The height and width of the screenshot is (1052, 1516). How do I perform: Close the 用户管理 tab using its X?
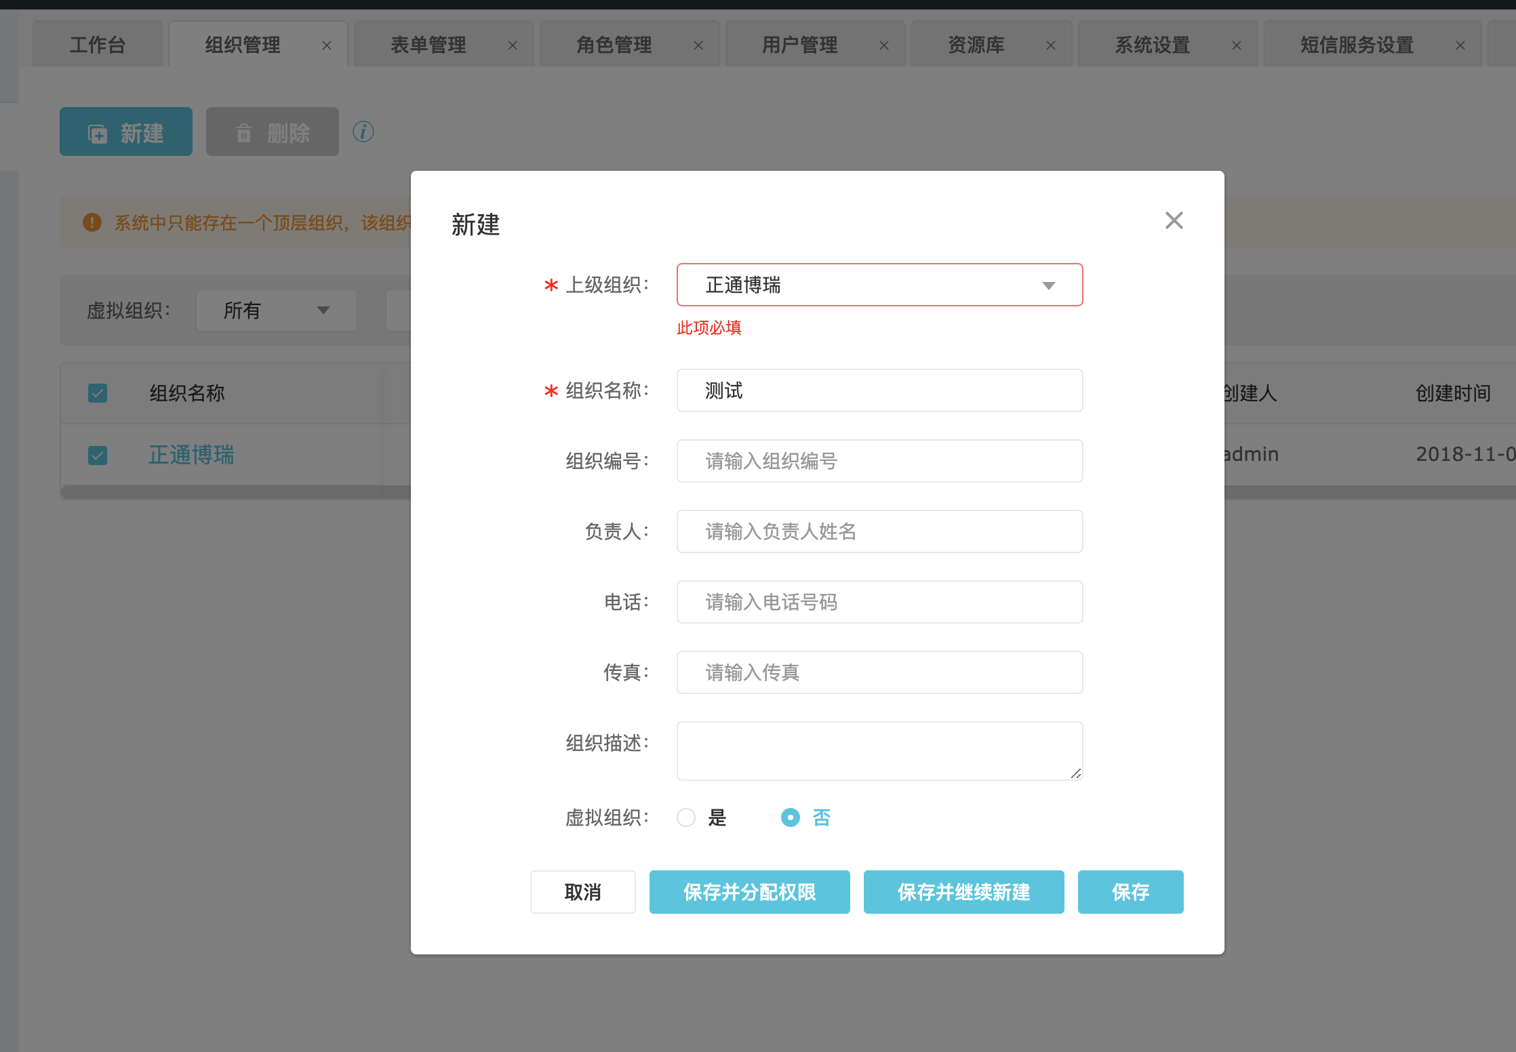[x=884, y=45]
